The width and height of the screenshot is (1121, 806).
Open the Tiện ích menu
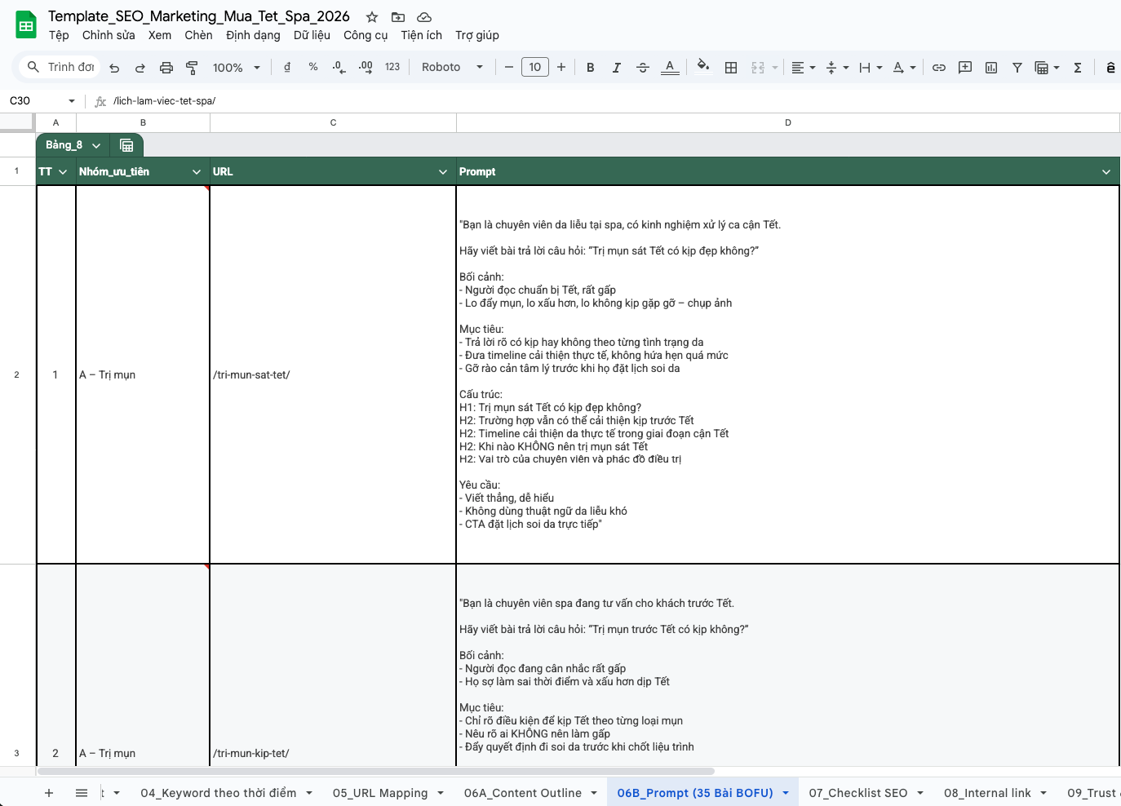click(421, 35)
